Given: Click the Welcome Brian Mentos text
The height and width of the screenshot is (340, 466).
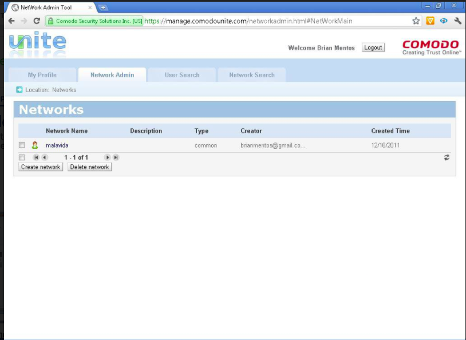Looking at the screenshot, I should pyautogui.click(x=321, y=48).
